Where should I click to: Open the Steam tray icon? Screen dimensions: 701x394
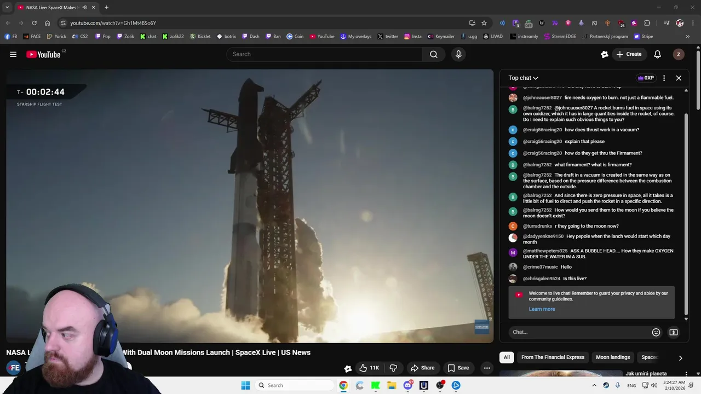606,385
